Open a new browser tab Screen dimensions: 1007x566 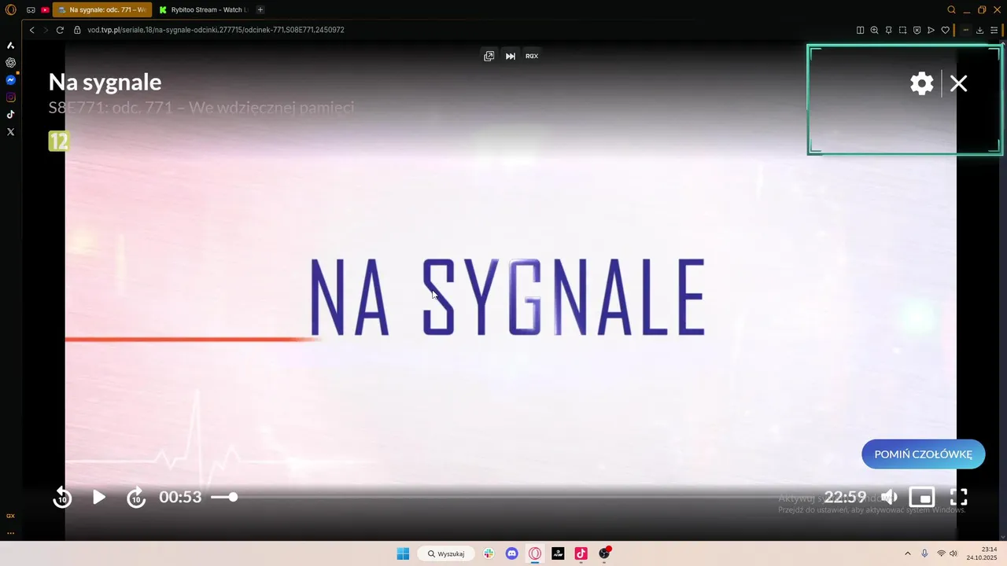(x=260, y=10)
